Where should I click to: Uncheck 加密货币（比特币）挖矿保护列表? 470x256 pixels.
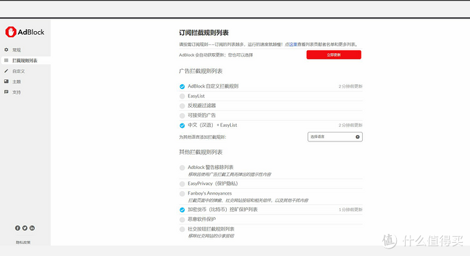point(182,210)
